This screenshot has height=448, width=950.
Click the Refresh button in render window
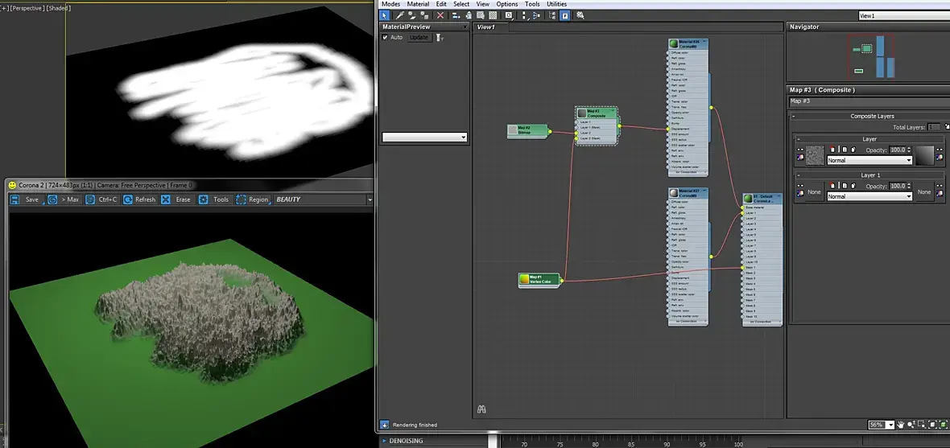(x=138, y=199)
